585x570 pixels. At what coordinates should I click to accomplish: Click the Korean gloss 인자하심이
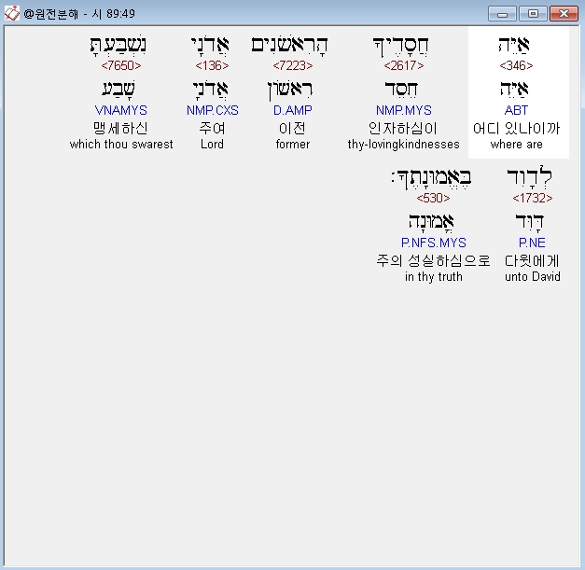[402, 129]
